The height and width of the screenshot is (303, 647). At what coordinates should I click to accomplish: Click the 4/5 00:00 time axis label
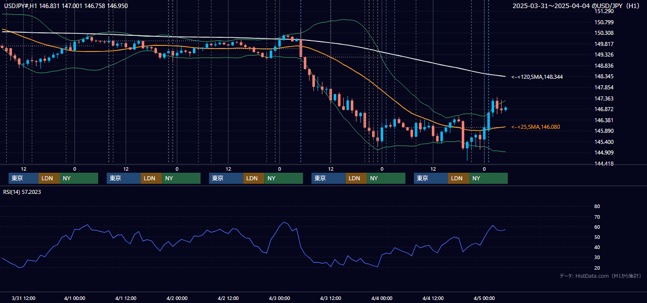484,298
